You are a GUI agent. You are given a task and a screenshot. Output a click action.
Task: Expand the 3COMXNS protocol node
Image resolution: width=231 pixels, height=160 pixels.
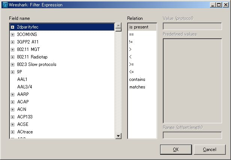[12, 34]
